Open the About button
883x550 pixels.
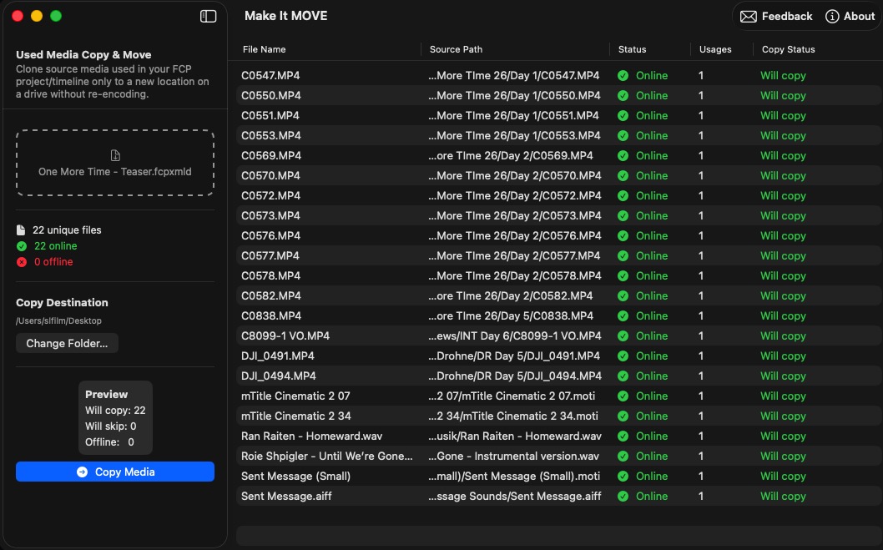[x=850, y=17]
